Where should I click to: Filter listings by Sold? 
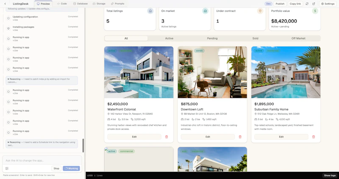(x=255, y=39)
